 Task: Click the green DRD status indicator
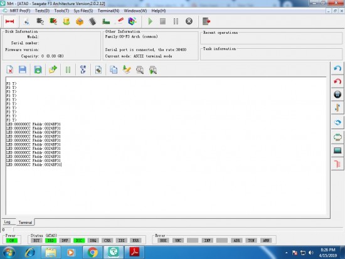(51, 241)
